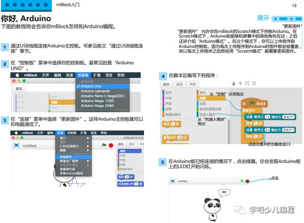Select the highlighted 动作 category in the step 3 palette
Image resolution: width=304 pixels, height=223 pixels.
click(x=130, y=151)
